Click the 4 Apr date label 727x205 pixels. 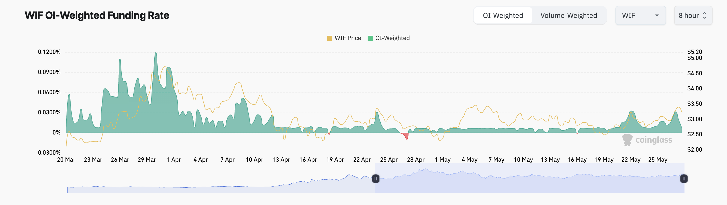click(201, 160)
